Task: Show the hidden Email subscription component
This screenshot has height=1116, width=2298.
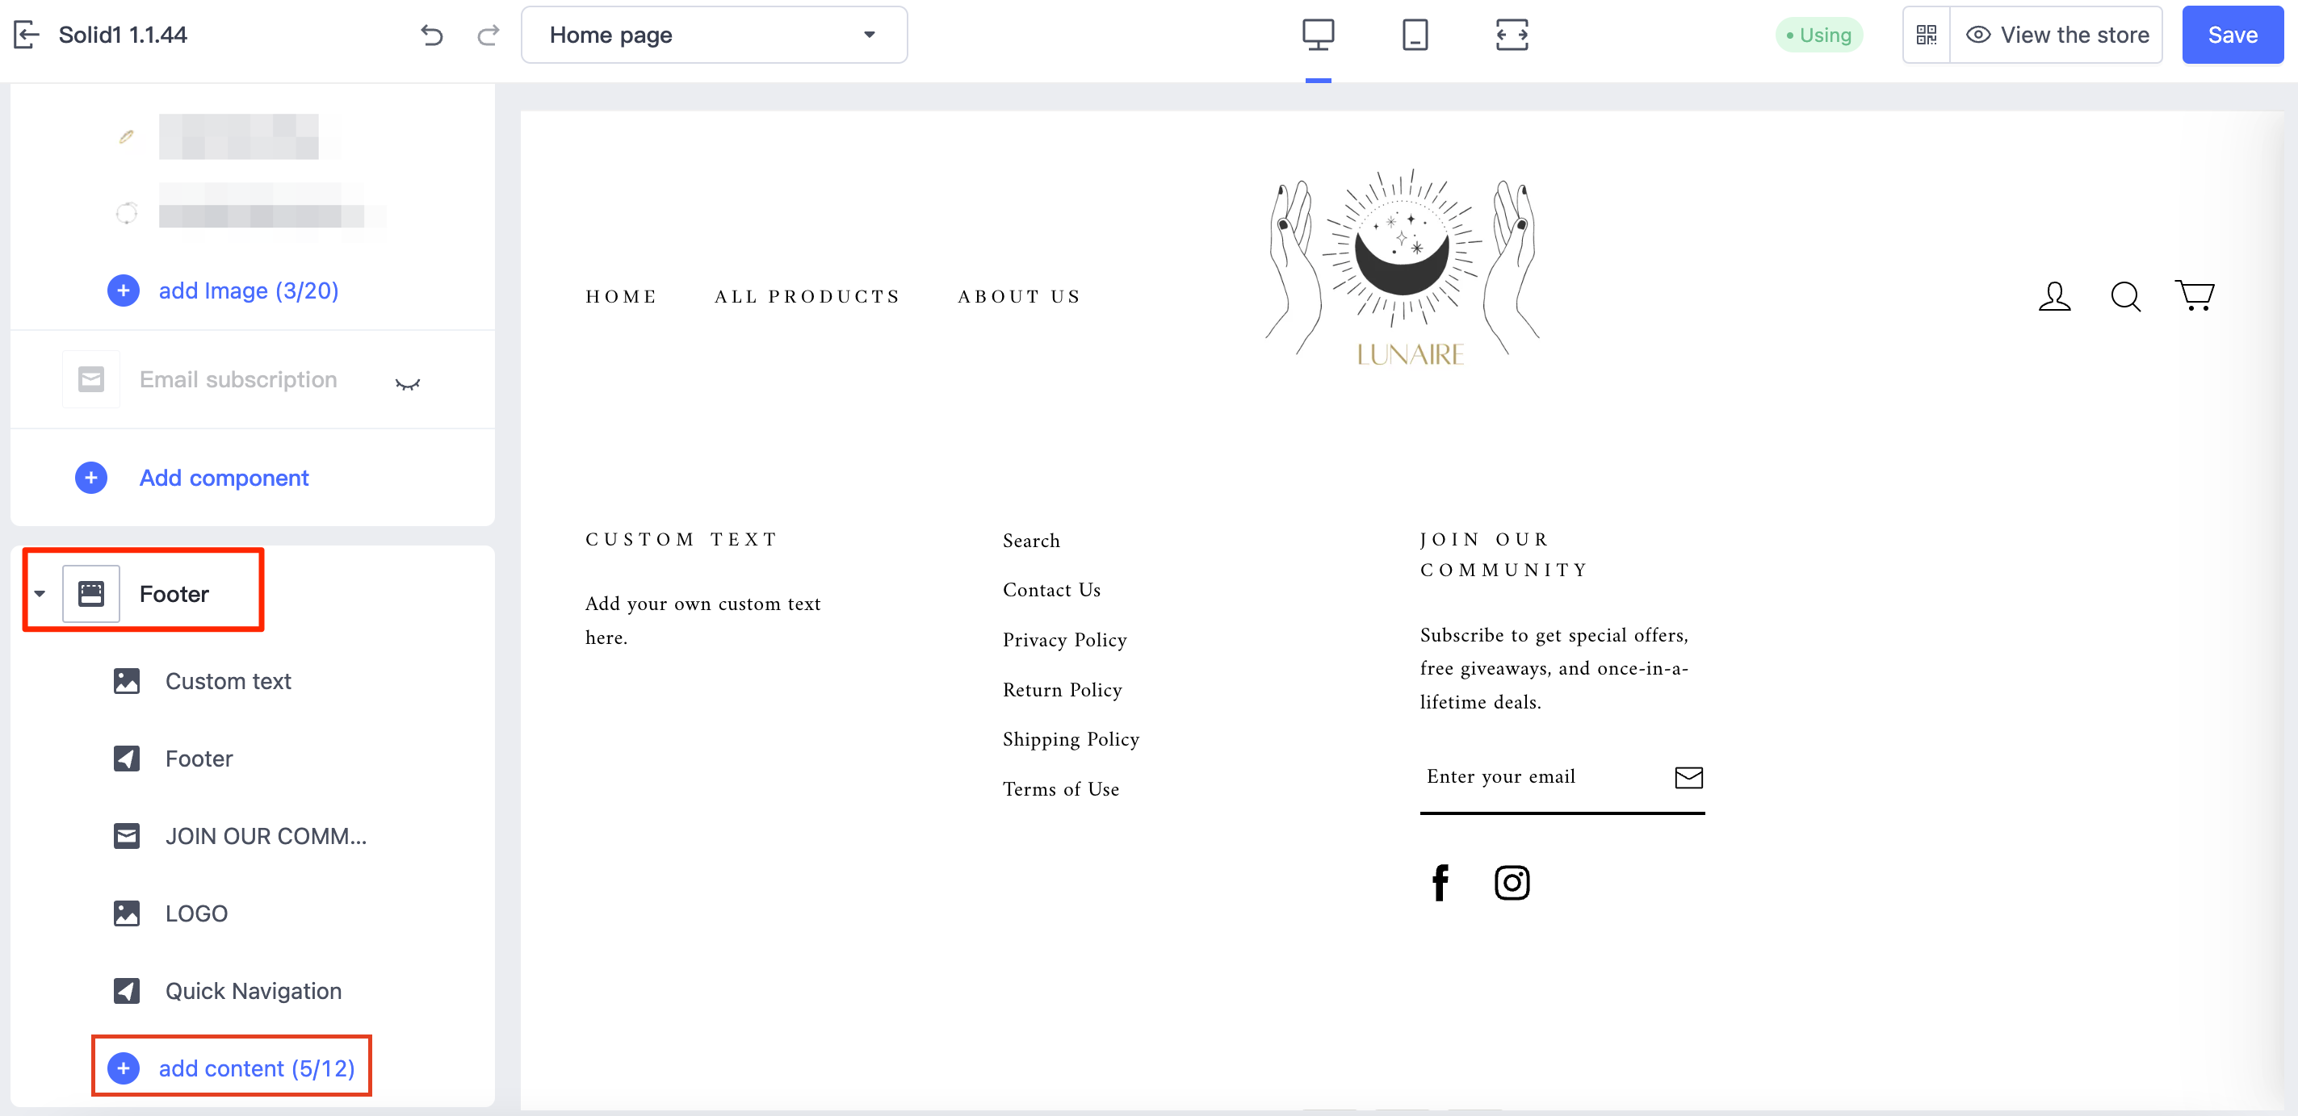Action: [x=408, y=383]
